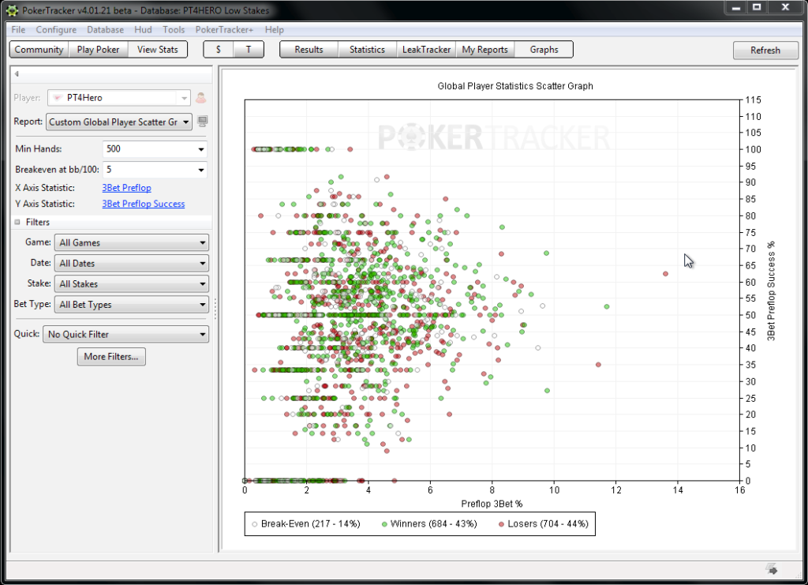Click the 3Bet Preflop Success % axis label
The height and width of the screenshot is (585, 808).
click(x=771, y=291)
